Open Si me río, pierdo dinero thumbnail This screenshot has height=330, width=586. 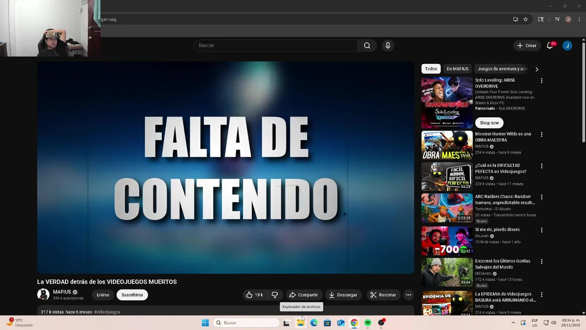(x=447, y=241)
